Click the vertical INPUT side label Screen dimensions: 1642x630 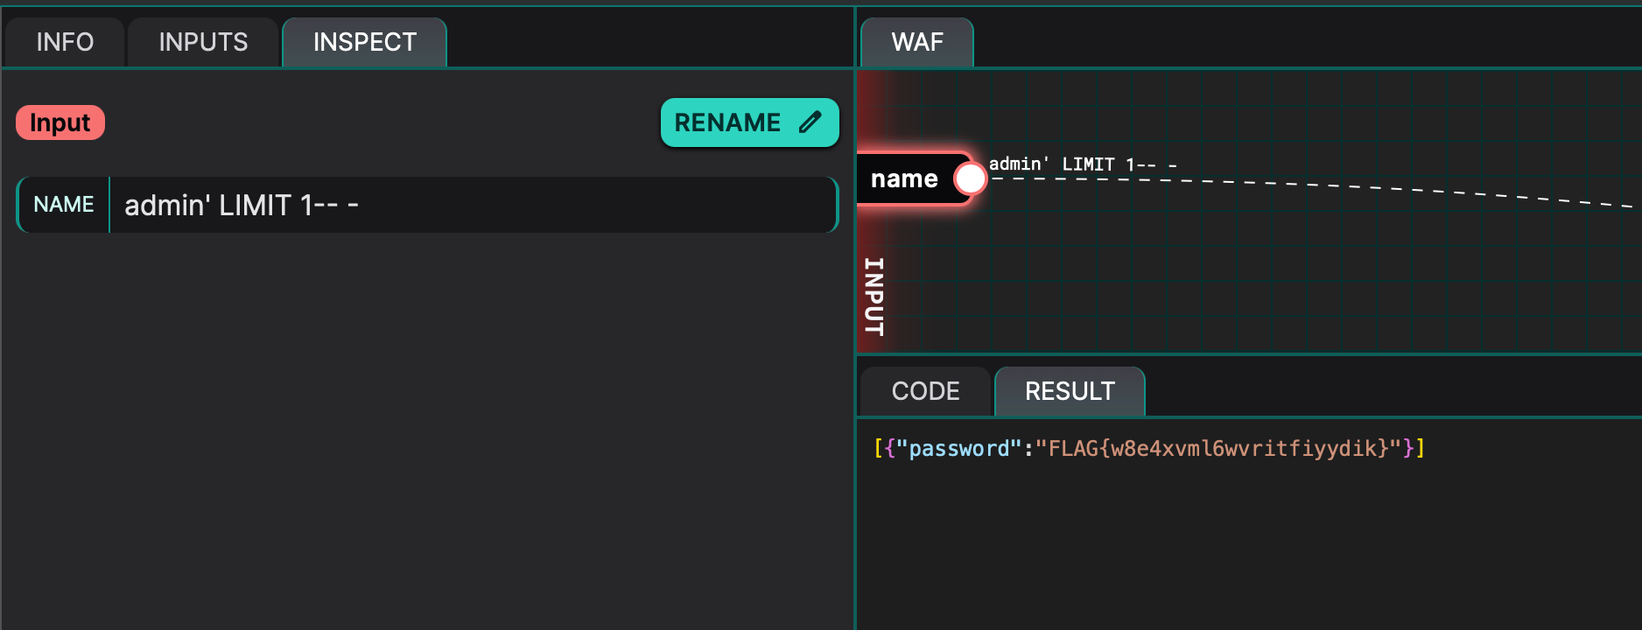pyautogui.click(x=874, y=296)
